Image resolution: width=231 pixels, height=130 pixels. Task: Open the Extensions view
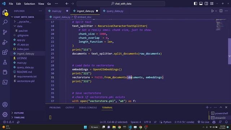(x=5, y=52)
